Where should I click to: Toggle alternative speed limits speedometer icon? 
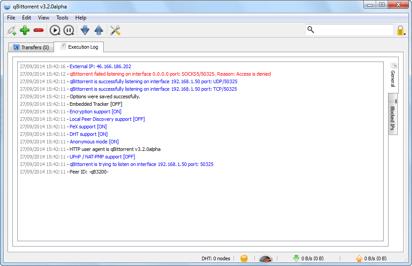tap(266, 258)
